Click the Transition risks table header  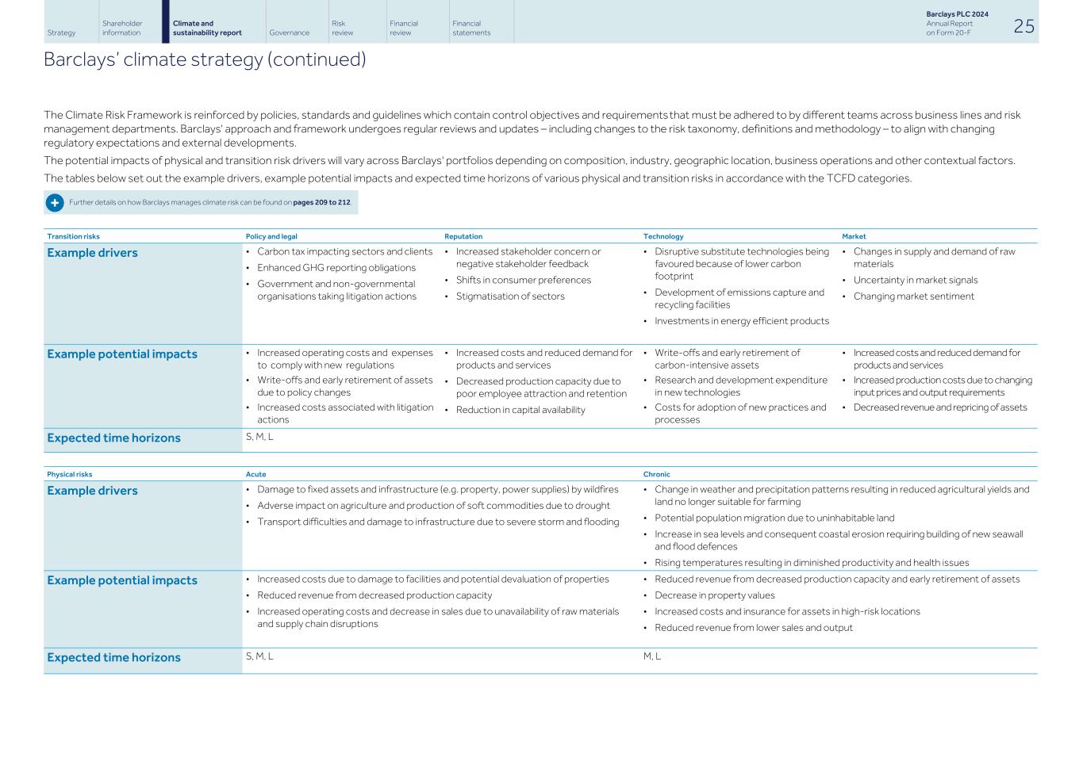[x=73, y=235]
